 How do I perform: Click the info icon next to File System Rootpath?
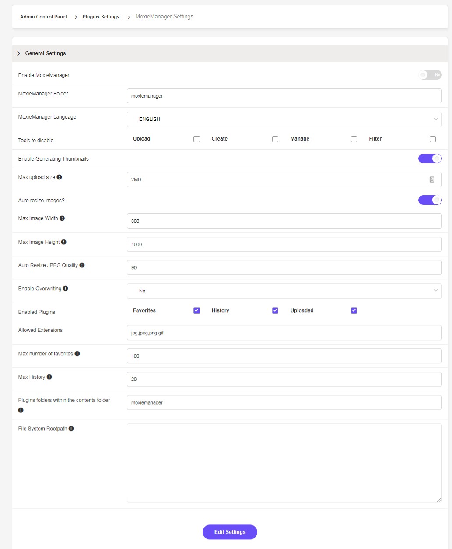[71, 429]
